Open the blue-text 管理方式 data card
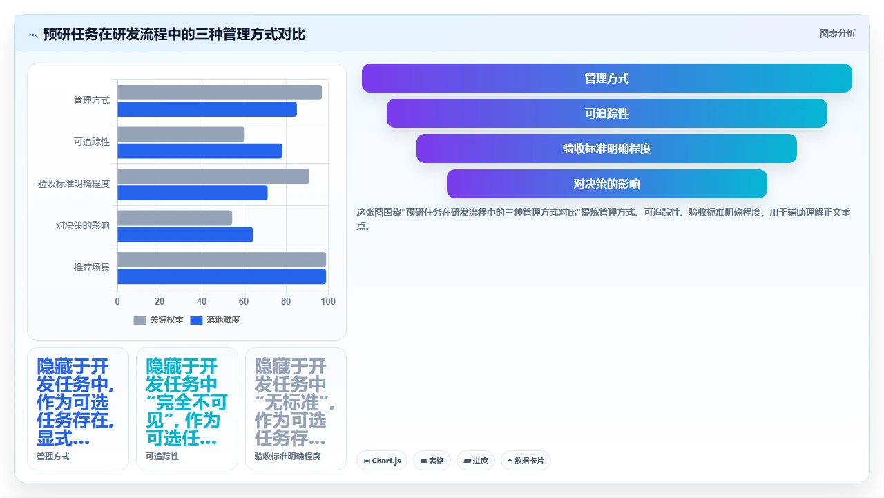Viewport: 884px width, 498px height. (x=78, y=409)
